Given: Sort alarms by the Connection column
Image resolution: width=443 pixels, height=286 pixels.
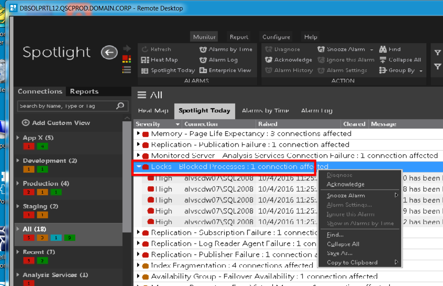Looking at the screenshot, I should tap(219, 124).
